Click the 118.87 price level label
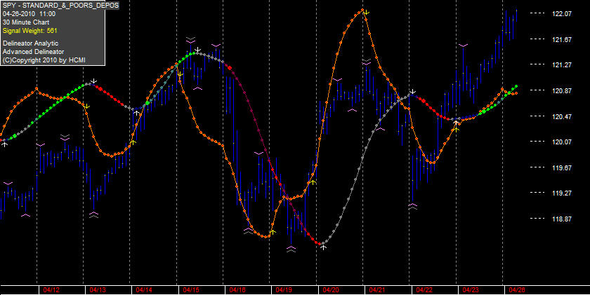This screenshot has height=295, width=590. tap(562, 219)
